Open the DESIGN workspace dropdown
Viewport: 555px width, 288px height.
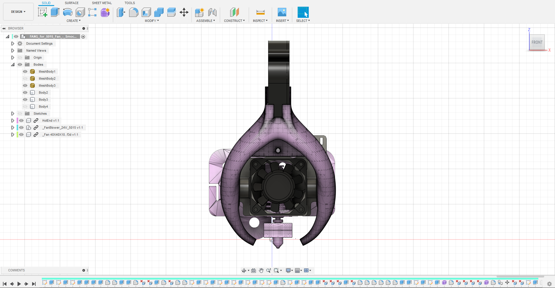(x=18, y=12)
